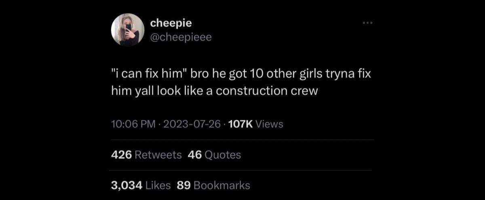Click the words "construction crew" in the tweet

[267, 91]
